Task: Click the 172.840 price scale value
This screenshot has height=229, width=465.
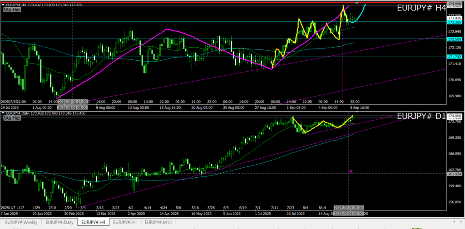Action: tap(454, 31)
